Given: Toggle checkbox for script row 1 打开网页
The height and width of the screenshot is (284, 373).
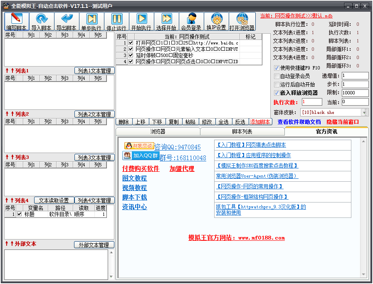Looking at the screenshot, I should (x=131, y=43).
